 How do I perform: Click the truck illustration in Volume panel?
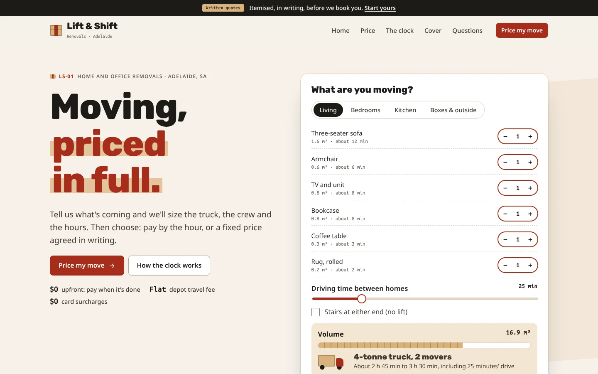pos(331,362)
